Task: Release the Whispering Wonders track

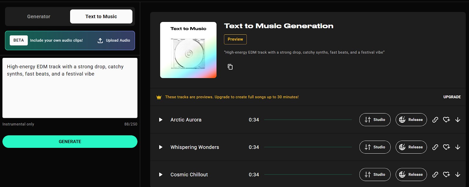Action: tap(411, 147)
